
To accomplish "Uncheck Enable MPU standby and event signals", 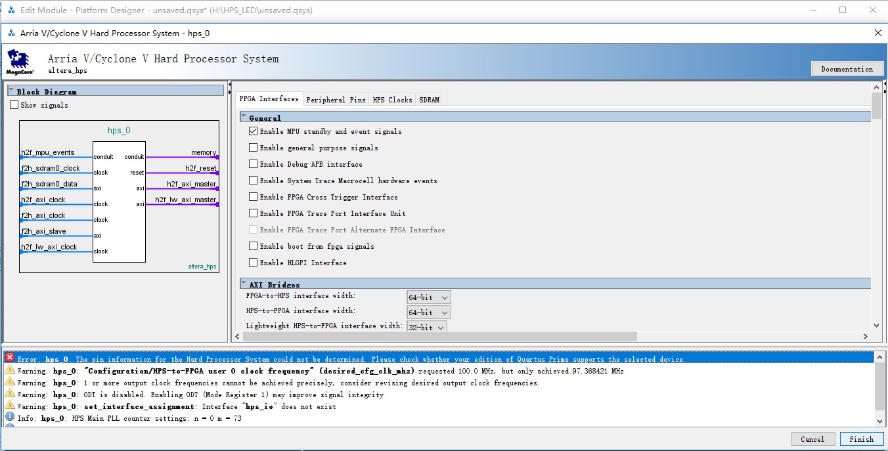I will [253, 131].
